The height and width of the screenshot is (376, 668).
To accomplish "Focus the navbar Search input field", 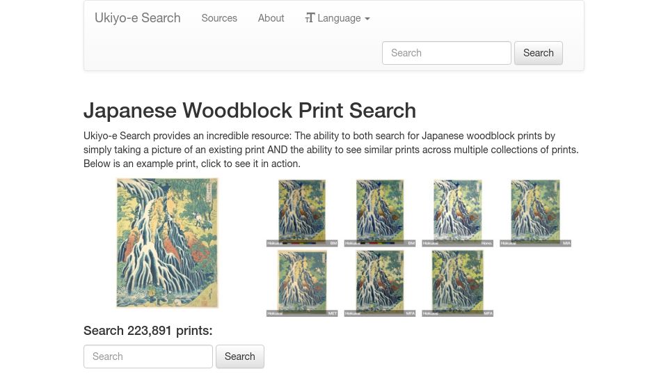I will 447,53.
